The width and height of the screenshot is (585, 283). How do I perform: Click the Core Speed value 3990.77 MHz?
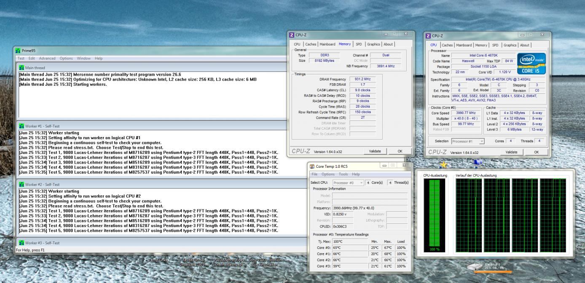pyautogui.click(x=466, y=113)
